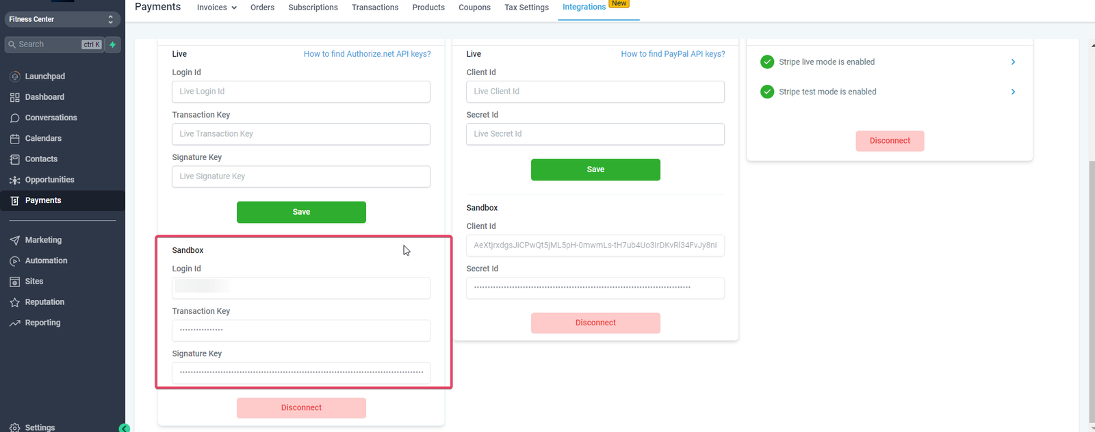1095x432 pixels.
Task: Click the Stripe Disconnect button
Action: click(890, 141)
